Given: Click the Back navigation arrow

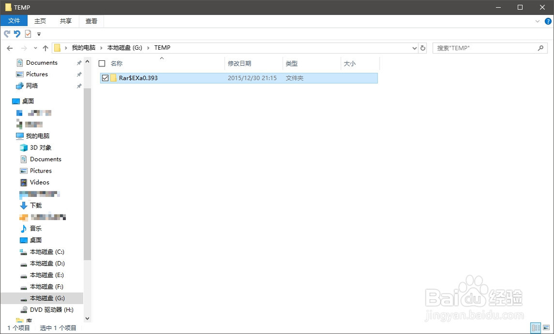Looking at the screenshot, I should pyautogui.click(x=9, y=48).
